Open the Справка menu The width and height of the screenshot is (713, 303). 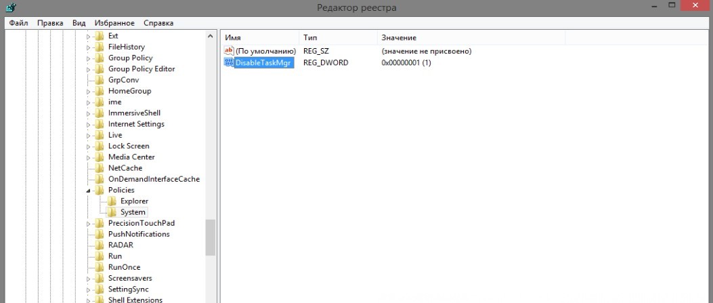click(x=158, y=23)
